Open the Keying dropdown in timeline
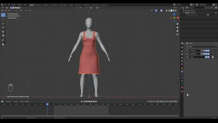218x123 pixels. 16,101
